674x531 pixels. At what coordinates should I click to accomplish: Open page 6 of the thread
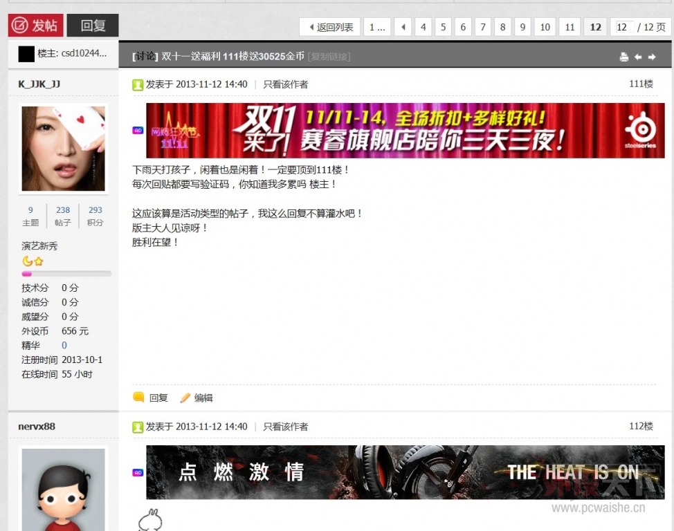[463, 27]
